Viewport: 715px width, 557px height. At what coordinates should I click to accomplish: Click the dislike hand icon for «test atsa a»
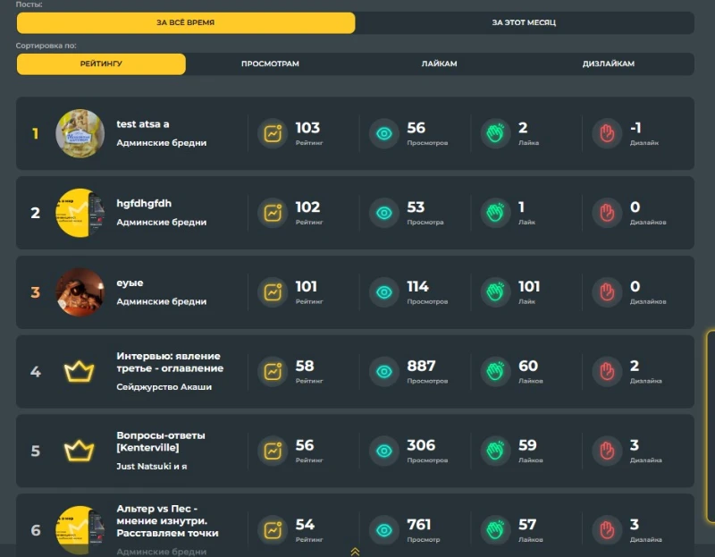coord(607,133)
